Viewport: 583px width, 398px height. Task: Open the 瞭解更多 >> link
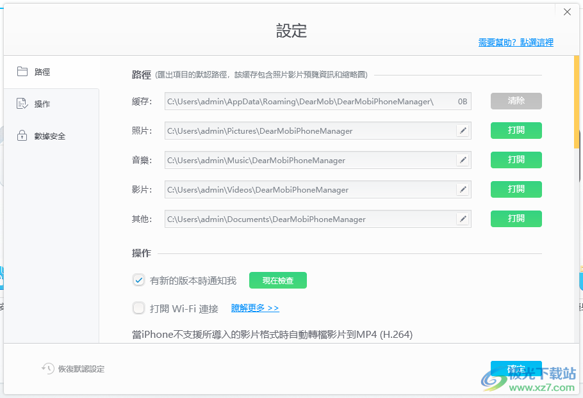(255, 308)
